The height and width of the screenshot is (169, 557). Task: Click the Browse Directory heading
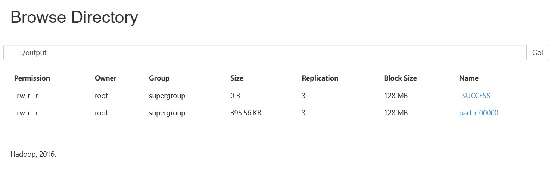[x=74, y=18]
